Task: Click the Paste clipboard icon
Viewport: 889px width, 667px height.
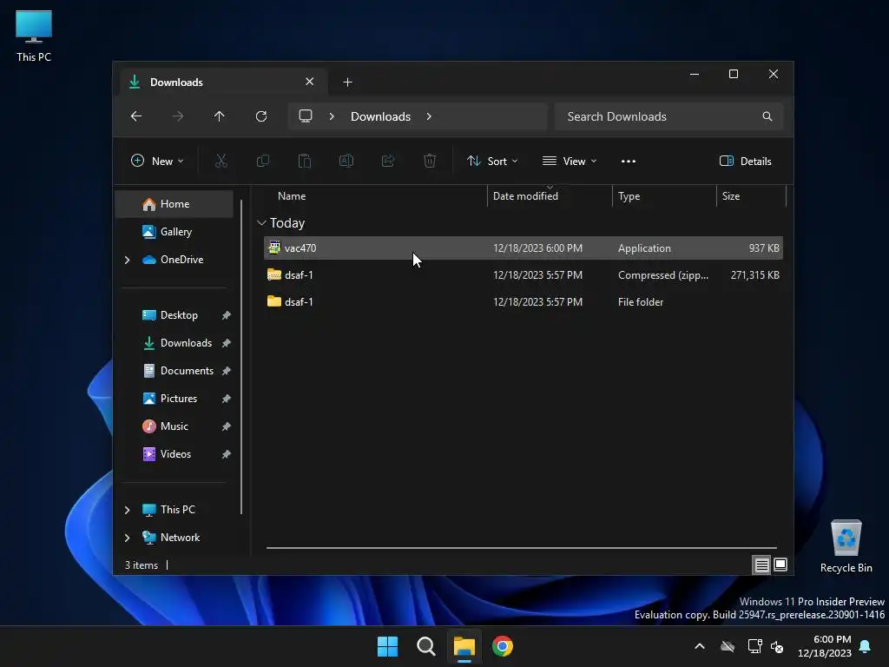Action: click(x=305, y=161)
